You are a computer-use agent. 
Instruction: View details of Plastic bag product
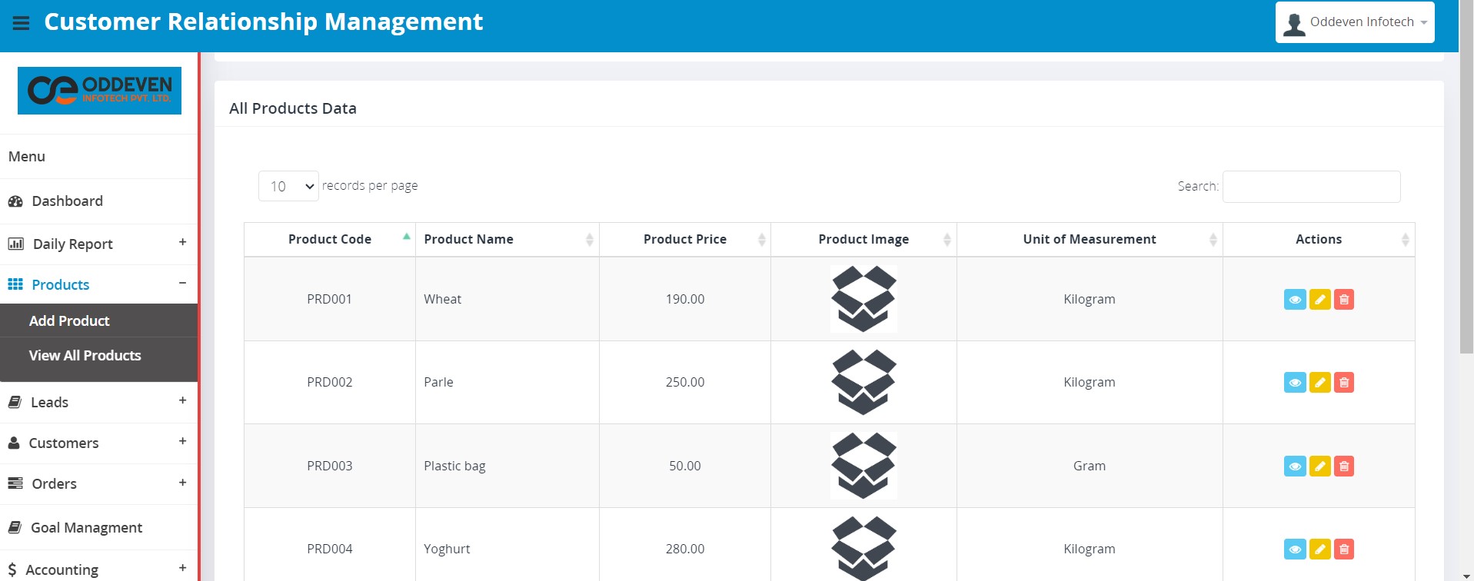pos(1294,466)
